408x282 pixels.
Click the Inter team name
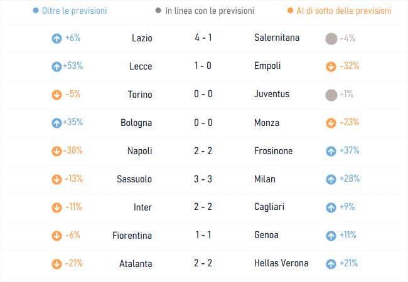point(142,207)
